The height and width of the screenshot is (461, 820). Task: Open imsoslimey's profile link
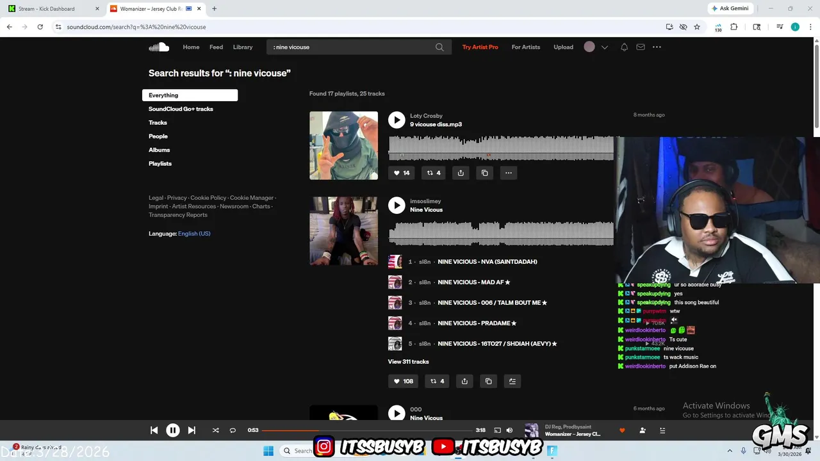tap(425, 201)
